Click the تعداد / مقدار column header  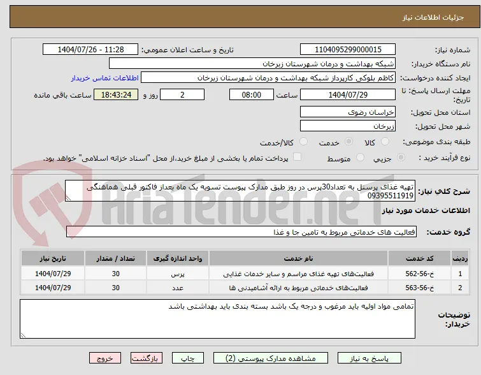tap(116, 258)
